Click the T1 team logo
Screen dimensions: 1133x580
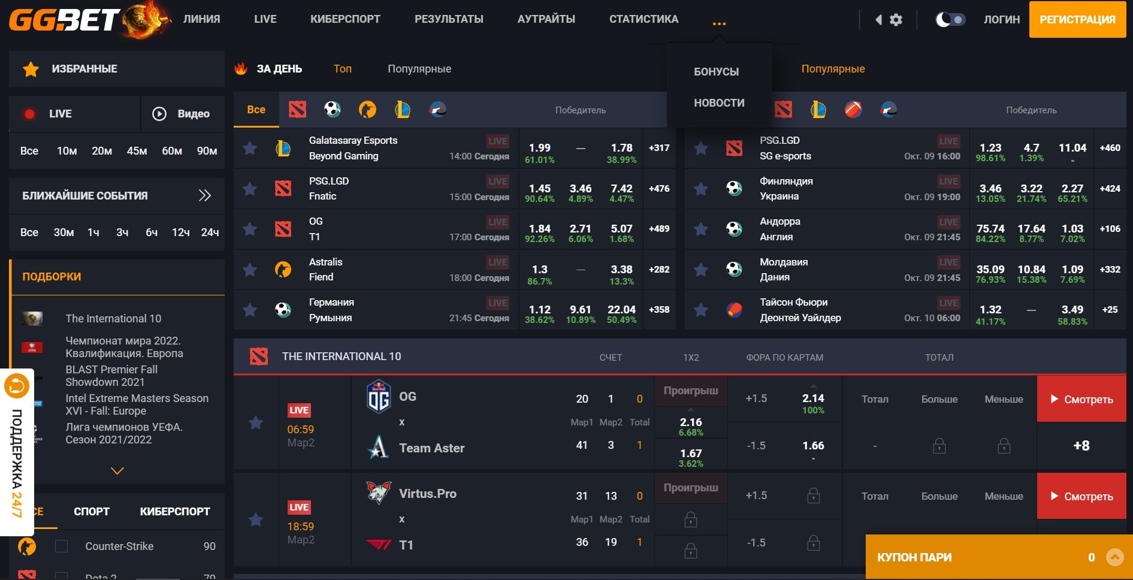tap(379, 545)
